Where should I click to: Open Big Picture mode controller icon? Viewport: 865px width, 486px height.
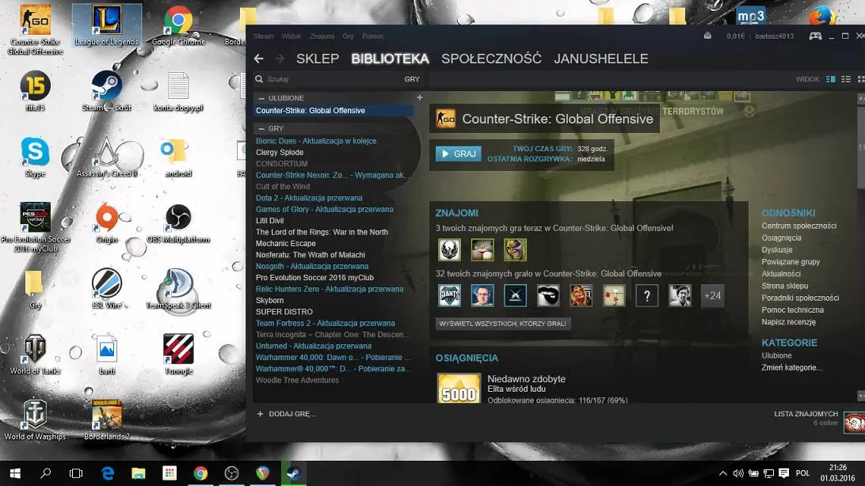[815, 36]
